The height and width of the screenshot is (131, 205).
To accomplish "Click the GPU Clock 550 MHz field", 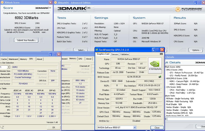I will (116, 112).
